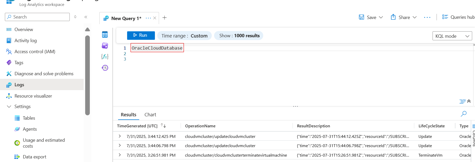This screenshot has width=475, height=162.
Task: Search within results using magnifier icon
Action: point(463,114)
